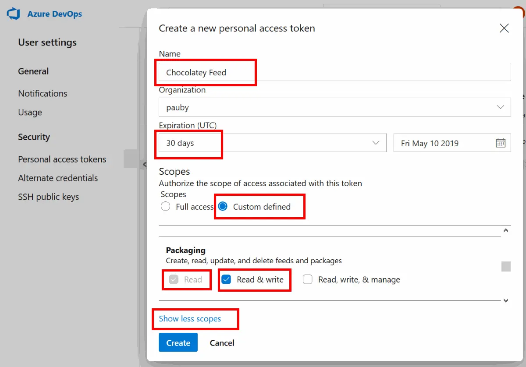Collapse the side panel with the arrow icon
The height and width of the screenshot is (367, 526).
coord(144,164)
